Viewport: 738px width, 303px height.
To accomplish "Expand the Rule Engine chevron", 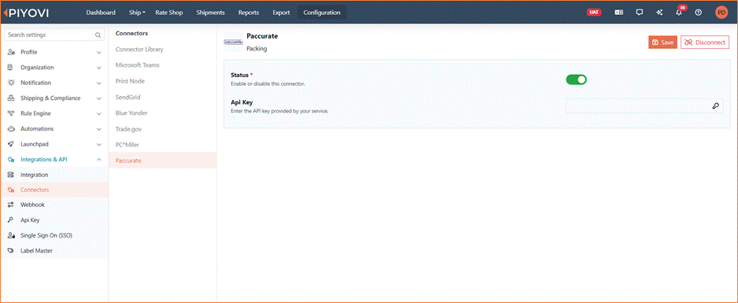I will point(99,113).
